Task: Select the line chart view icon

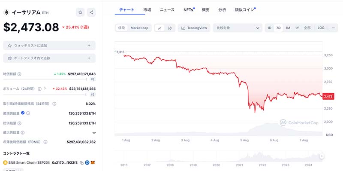Action: [x=159, y=28]
